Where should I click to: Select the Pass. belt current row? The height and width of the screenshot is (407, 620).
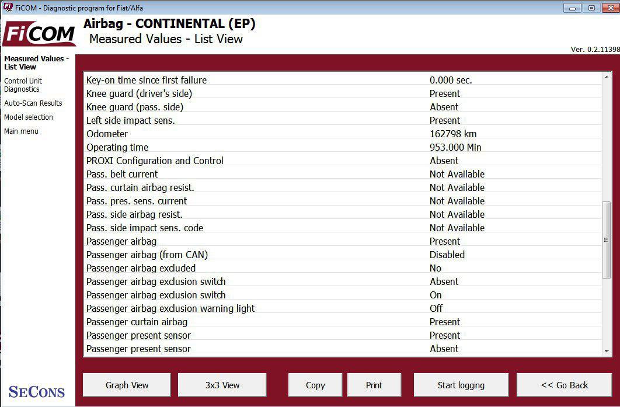343,174
